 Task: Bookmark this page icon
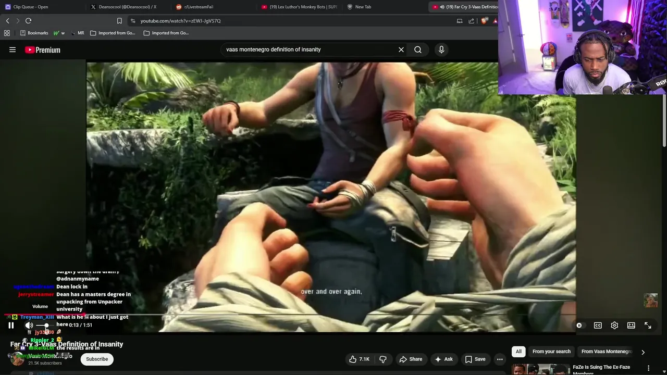[119, 21]
